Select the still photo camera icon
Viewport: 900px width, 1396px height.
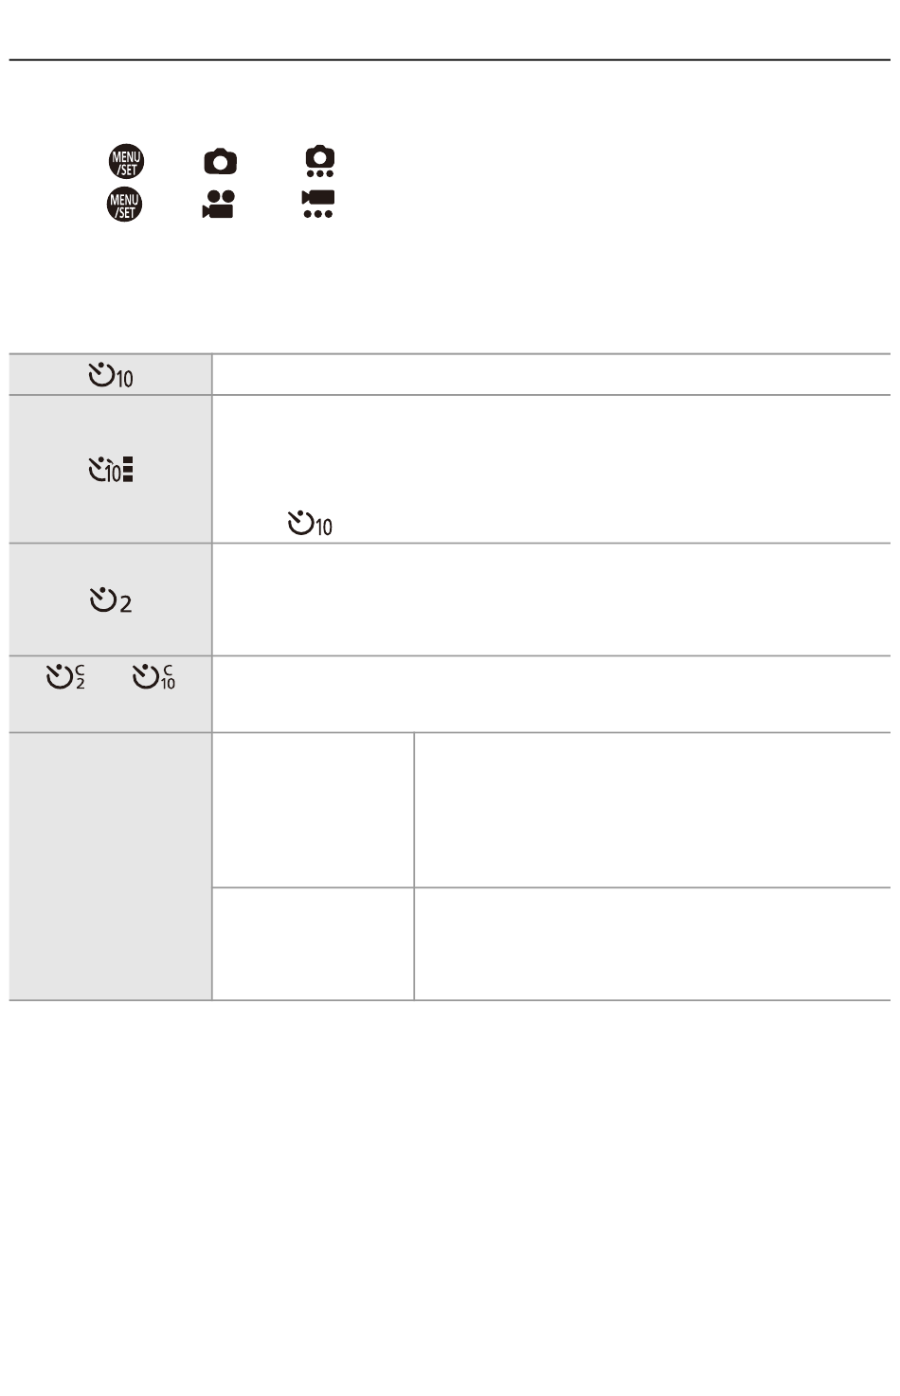(x=220, y=162)
